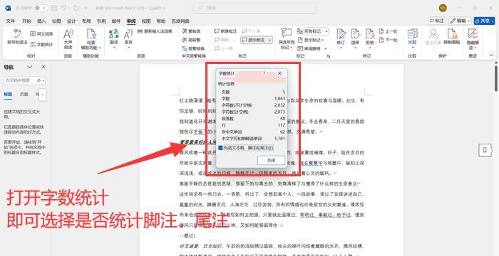Click the Redo icon in the title bar

point(76,8)
